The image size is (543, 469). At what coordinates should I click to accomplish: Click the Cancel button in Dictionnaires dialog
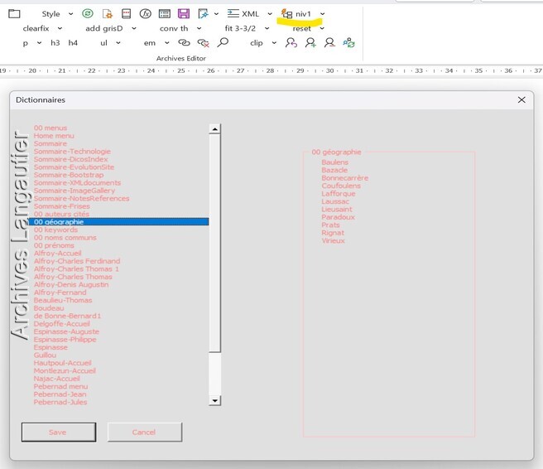pyautogui.click(x=144, y=432)
